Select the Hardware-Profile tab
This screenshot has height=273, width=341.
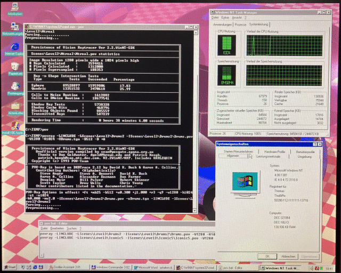coord(274,152)
